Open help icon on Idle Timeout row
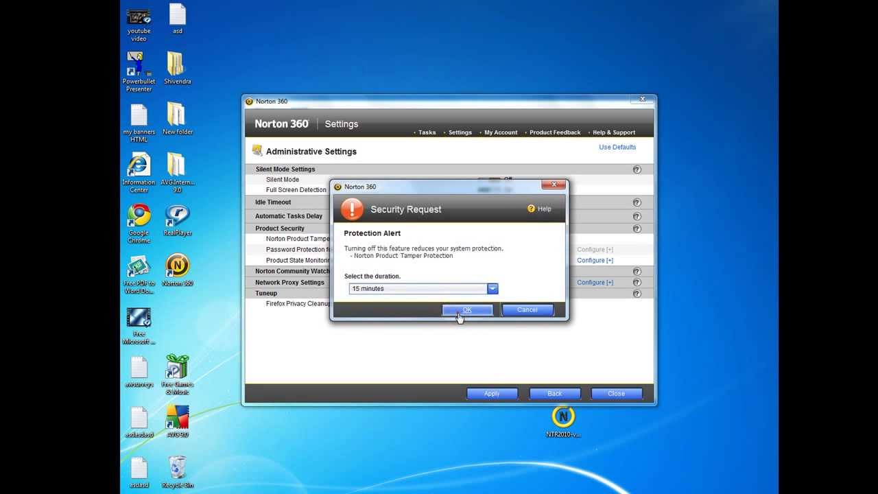Viewport: 878px width, 494px height. click(637, 202)
